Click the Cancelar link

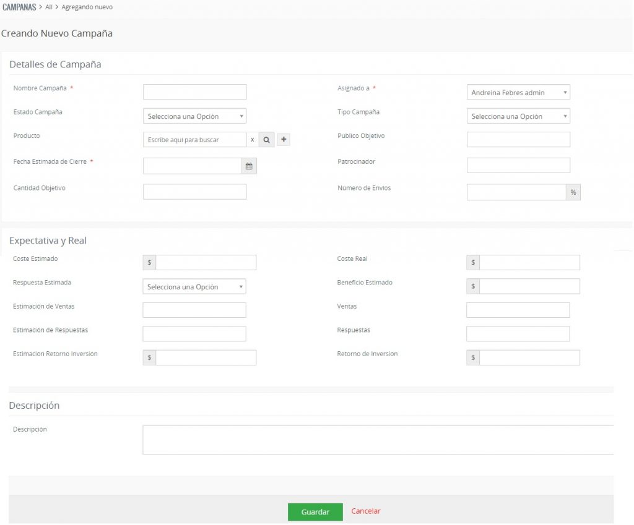pyautogui.click(x=366, y=511)
